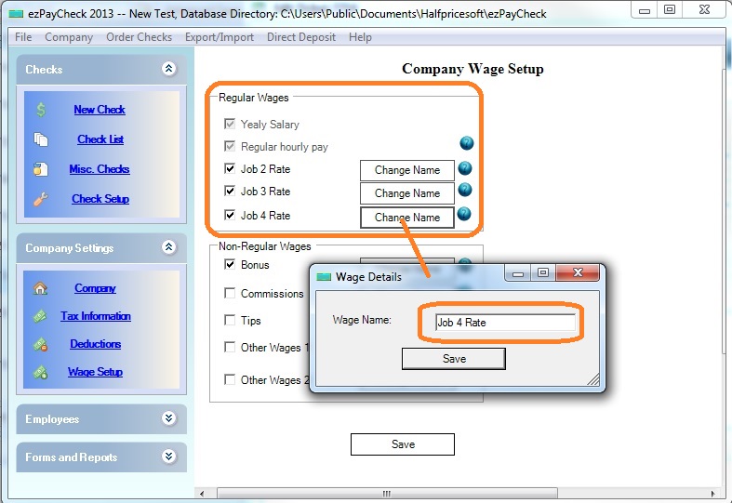Enable the Tips checkbox
Screen dimensions: 732x503
(230, 320)
